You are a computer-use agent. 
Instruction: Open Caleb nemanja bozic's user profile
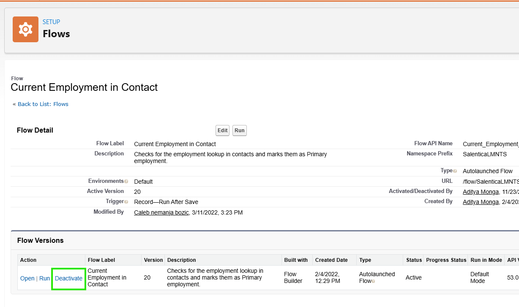(x=161, y=212)
